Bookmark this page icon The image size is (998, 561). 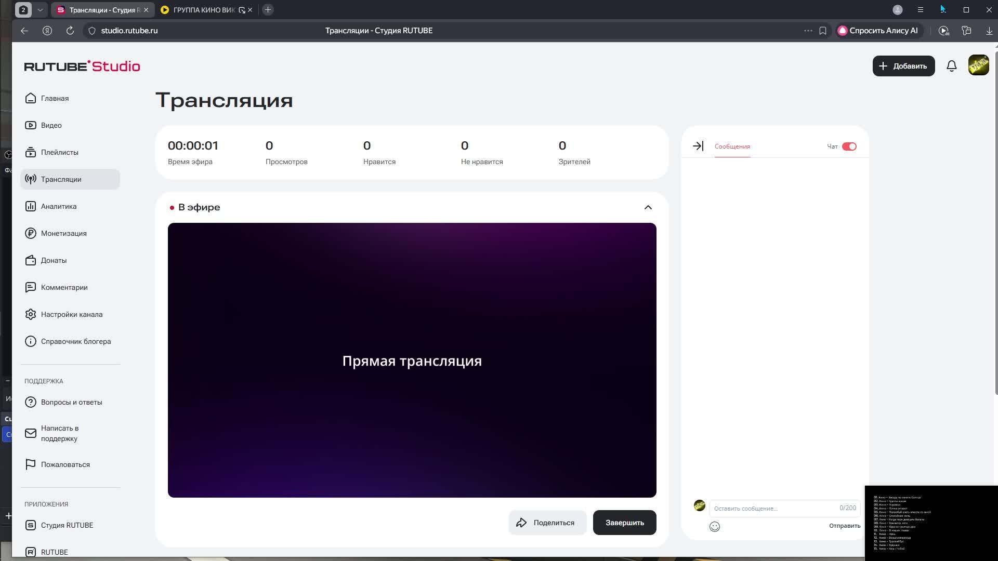pyautogui.click(x=823, y=31)
